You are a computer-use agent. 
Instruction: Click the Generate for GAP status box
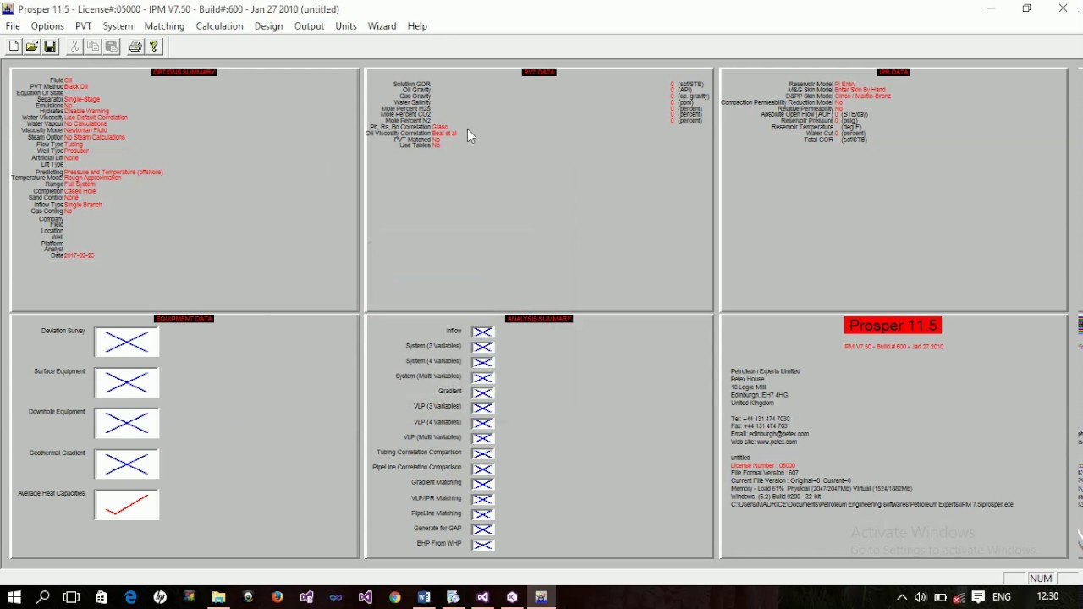pyautogui.click(x=483, y=529)
